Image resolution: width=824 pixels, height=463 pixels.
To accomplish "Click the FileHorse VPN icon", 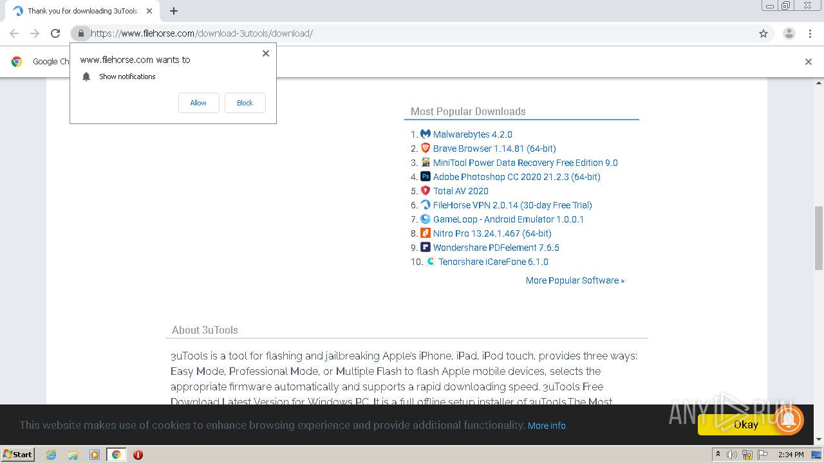I will click(426, 204).
